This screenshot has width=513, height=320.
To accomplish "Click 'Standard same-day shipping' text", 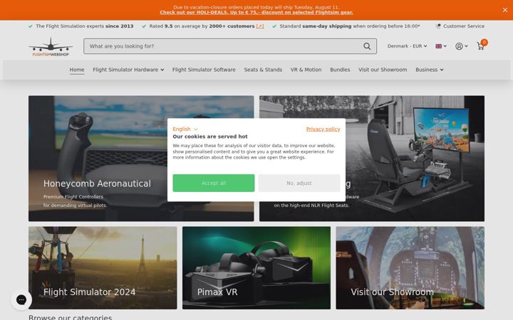I will click(x=316, y=26).
